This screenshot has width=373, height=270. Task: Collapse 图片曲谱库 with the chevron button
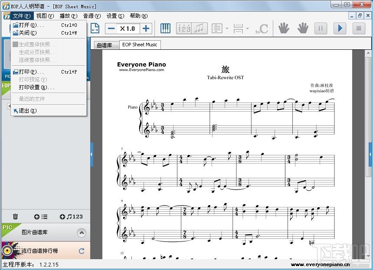tap(82, 233)
